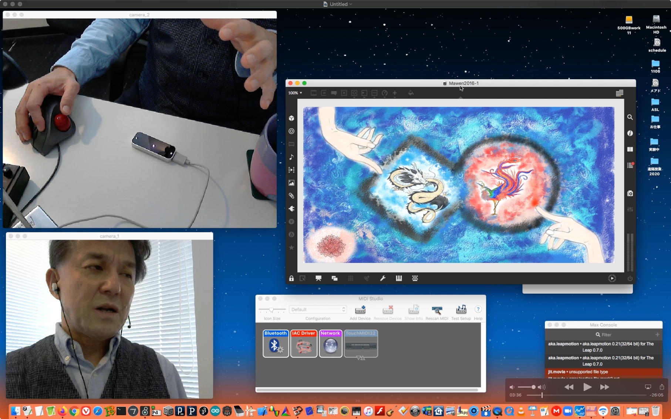Click Add Device in MIDI Studio
Screen dimensions: 671x419
pos(360,312)
